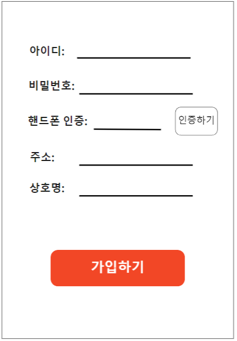Submit the form with 가입하기
The width and height of the screenshot is (237, 341).
tap(117, 268)
